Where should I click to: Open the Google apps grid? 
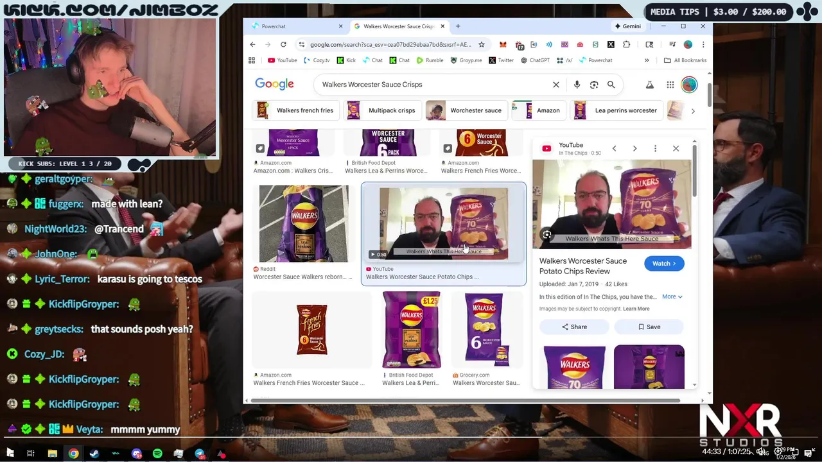(x=670, y=85)
